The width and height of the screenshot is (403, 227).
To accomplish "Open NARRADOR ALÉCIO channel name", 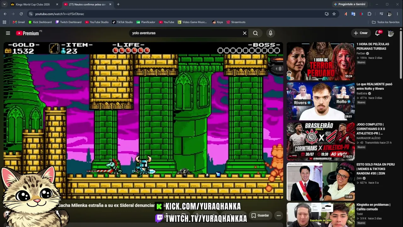I will tap(368, 138).
